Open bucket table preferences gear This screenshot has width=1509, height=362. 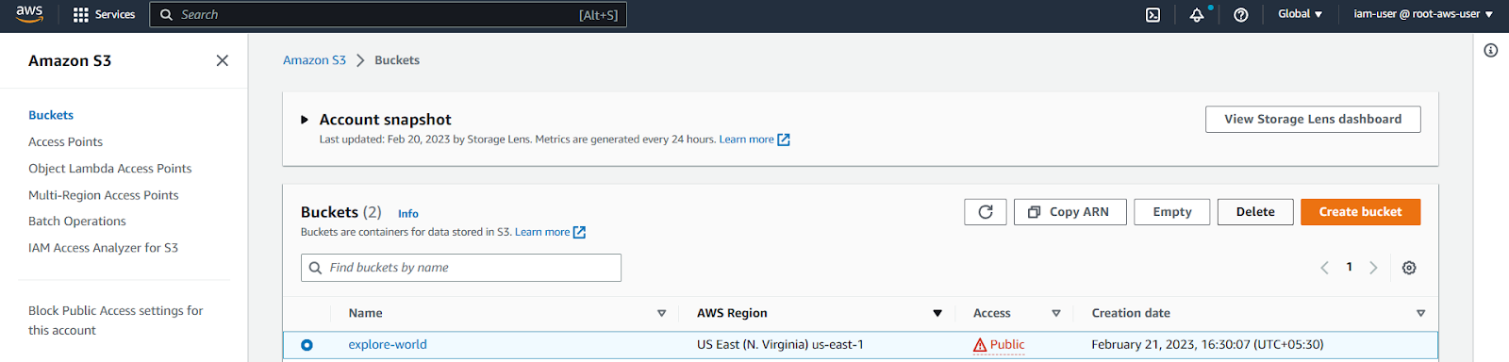1409,268
